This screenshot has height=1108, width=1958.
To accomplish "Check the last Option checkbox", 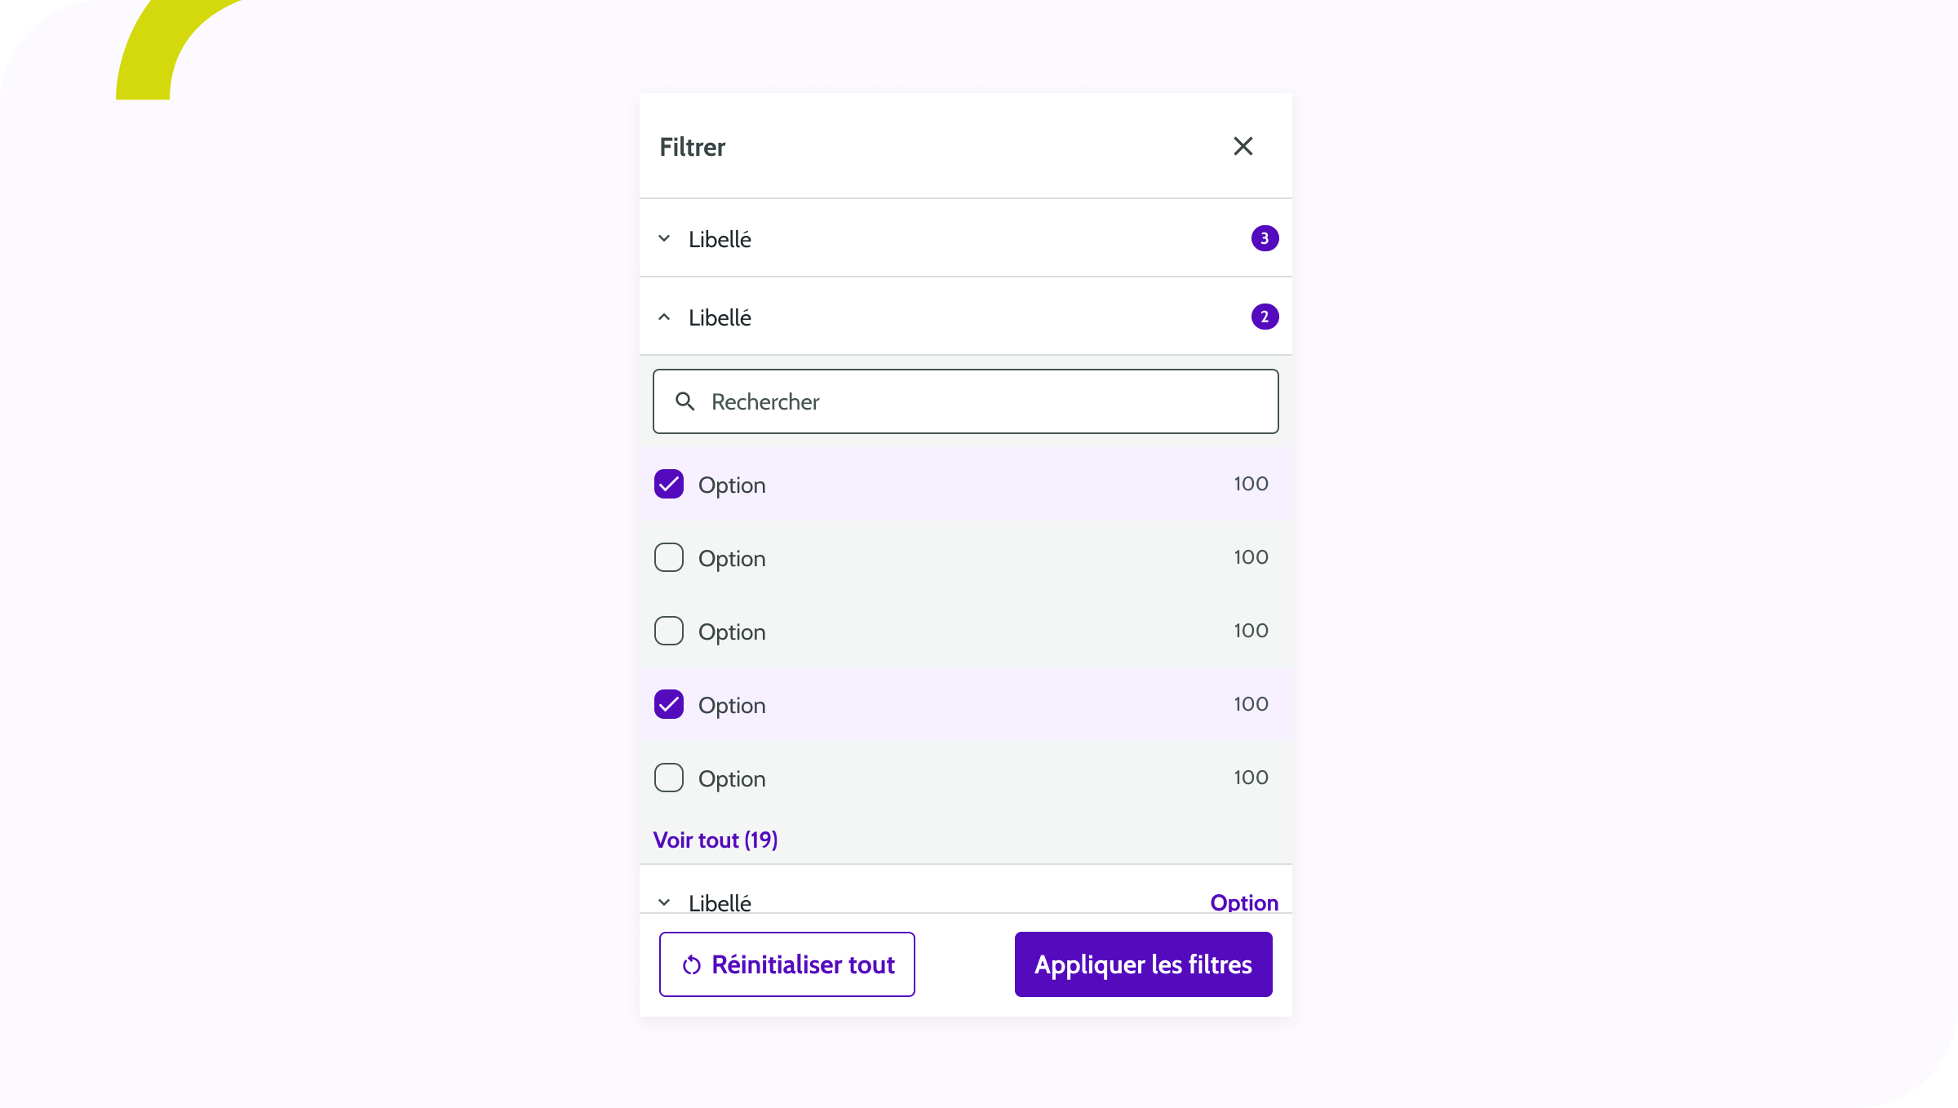I will [x=668, y=778].
